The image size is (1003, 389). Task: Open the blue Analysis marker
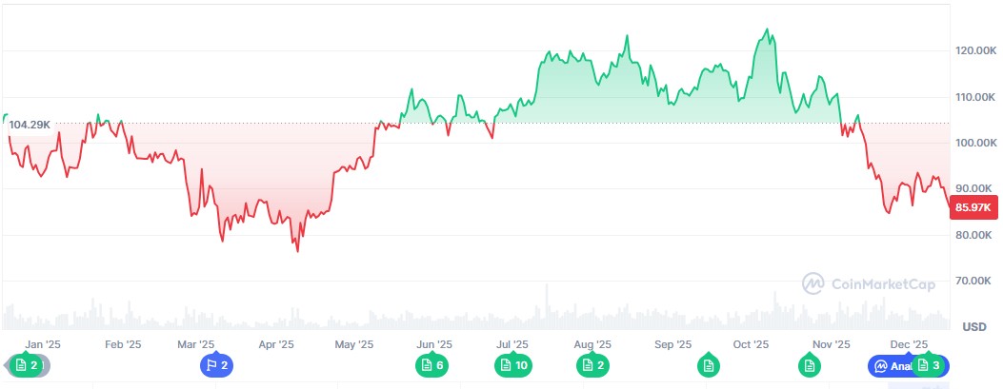[888, 365]
